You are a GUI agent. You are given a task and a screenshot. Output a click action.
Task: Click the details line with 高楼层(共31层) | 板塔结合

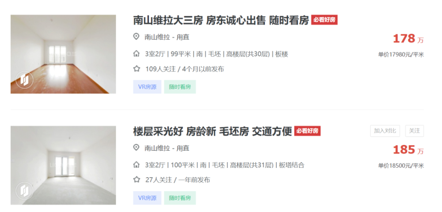[x=225, y=165]
